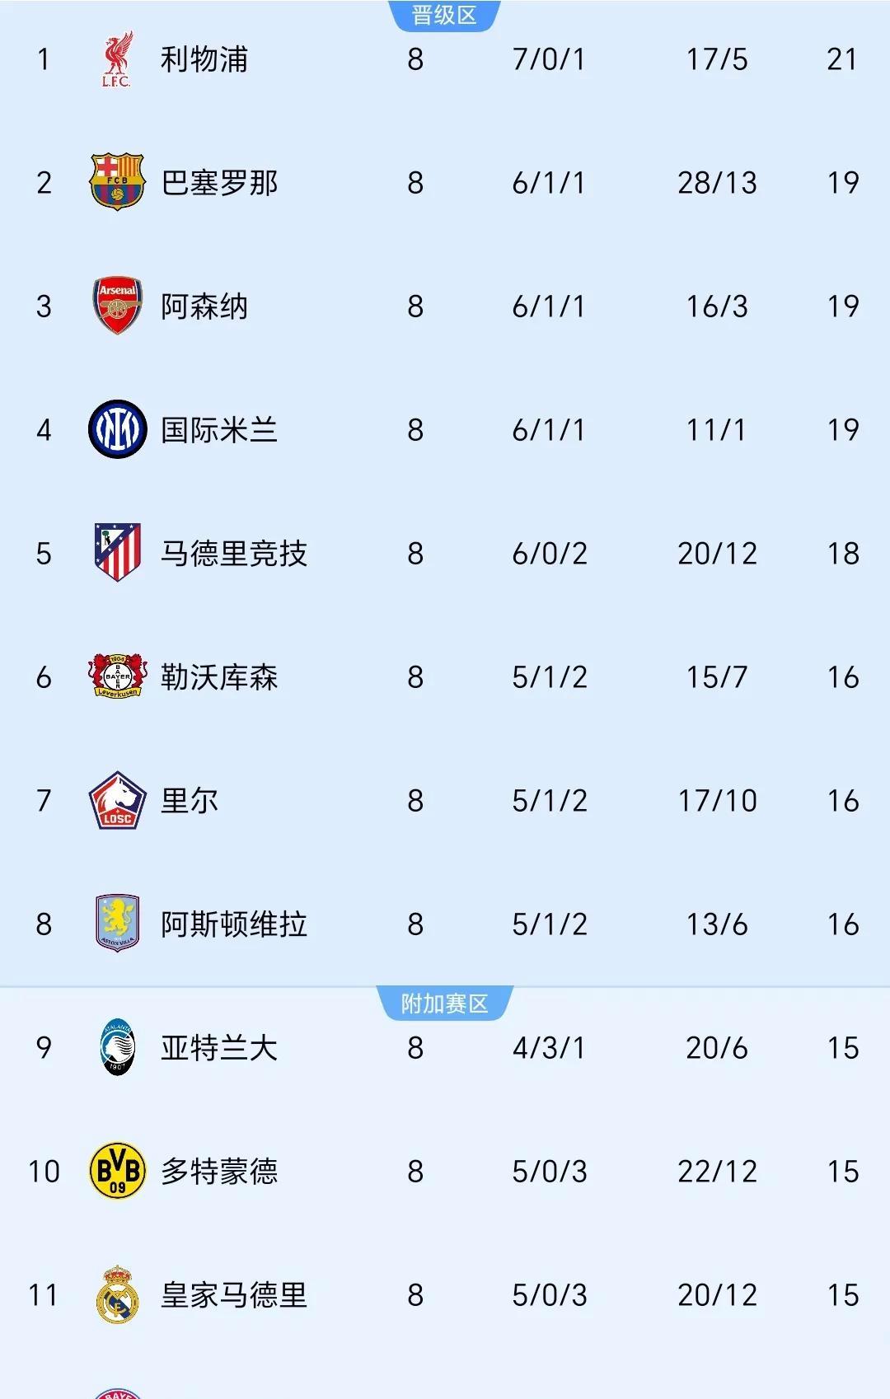The width and height of the screenshot is (890, 1399).
Task: Open team name 利物浦
Action: [x=204, y=59]
